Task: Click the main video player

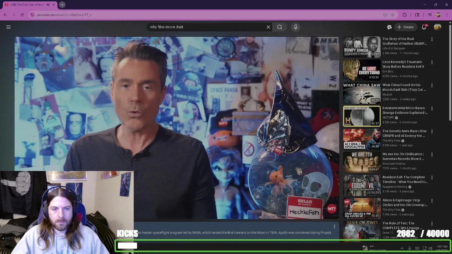Action: click(x=177, y=128)
